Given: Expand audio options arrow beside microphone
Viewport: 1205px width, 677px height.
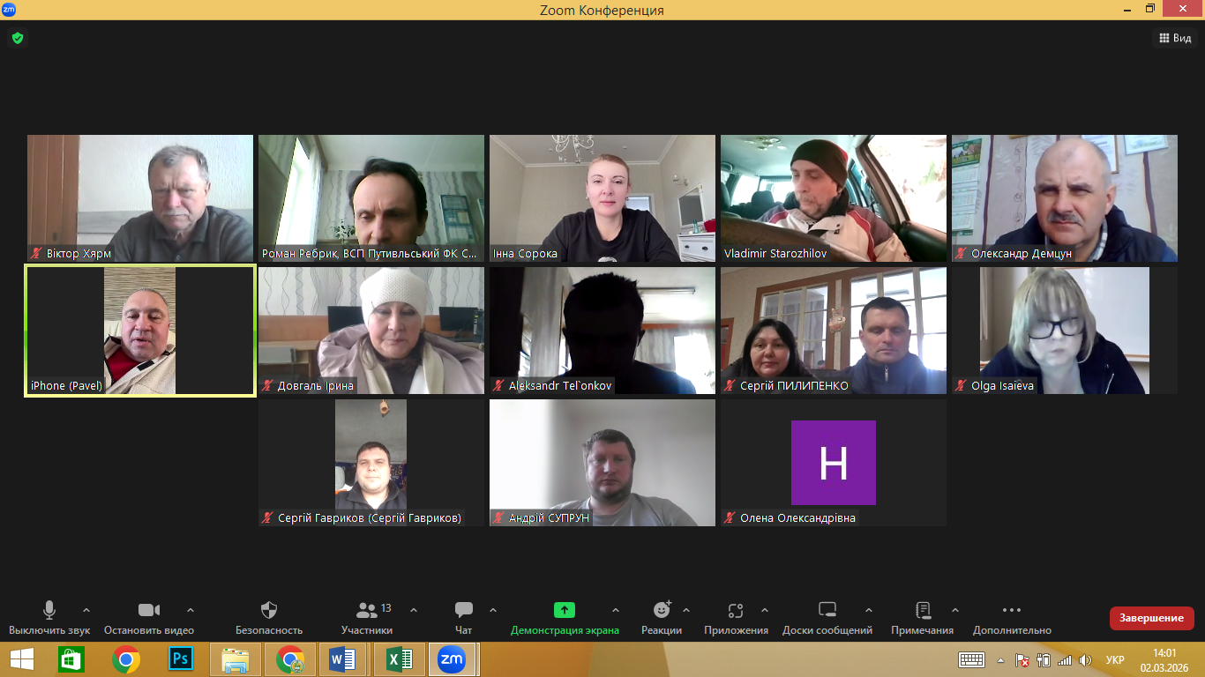Looking at the screenshot, I should click(x=86, y=610).
